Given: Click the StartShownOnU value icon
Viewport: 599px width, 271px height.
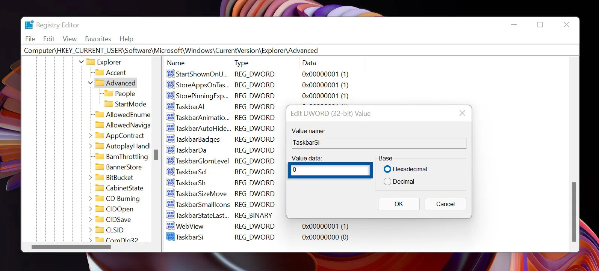Looking at the screenshot, I should tap(171, 74).
